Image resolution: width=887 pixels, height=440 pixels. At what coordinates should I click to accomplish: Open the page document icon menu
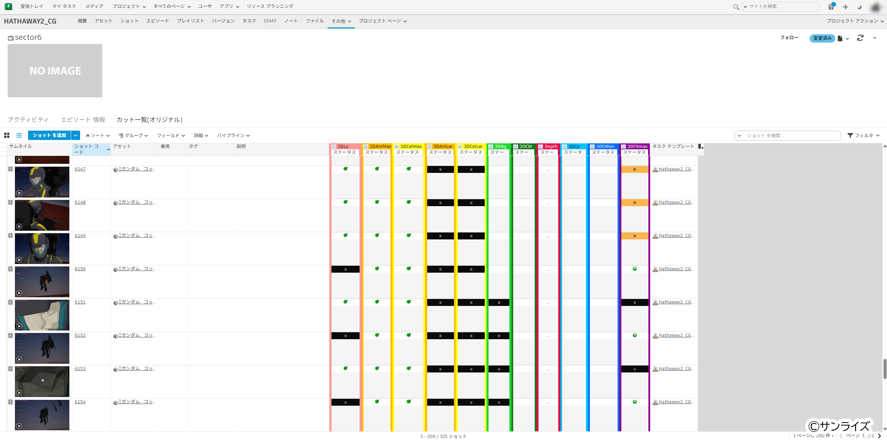pos(843,38)
